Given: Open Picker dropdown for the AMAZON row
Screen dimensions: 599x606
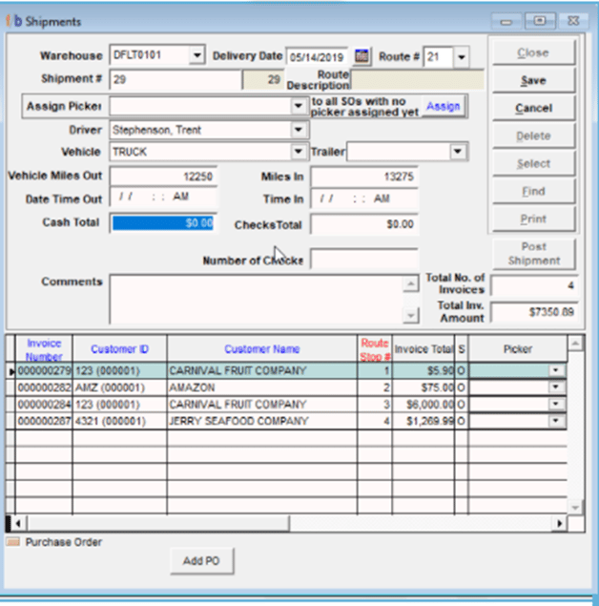Looking at the screenshot, I should pyautogui.click(x=556, y=387).
